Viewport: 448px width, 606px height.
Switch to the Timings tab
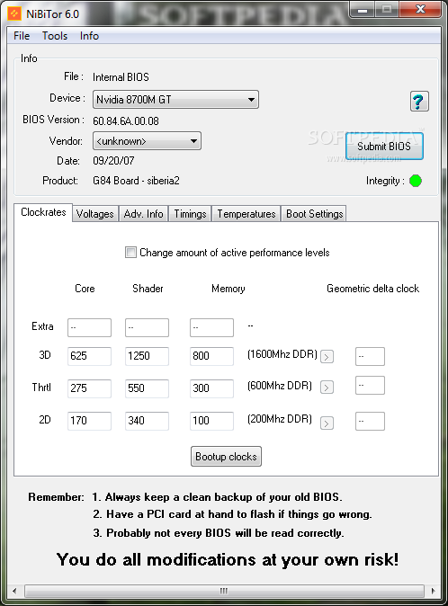(x=190, y=214)
